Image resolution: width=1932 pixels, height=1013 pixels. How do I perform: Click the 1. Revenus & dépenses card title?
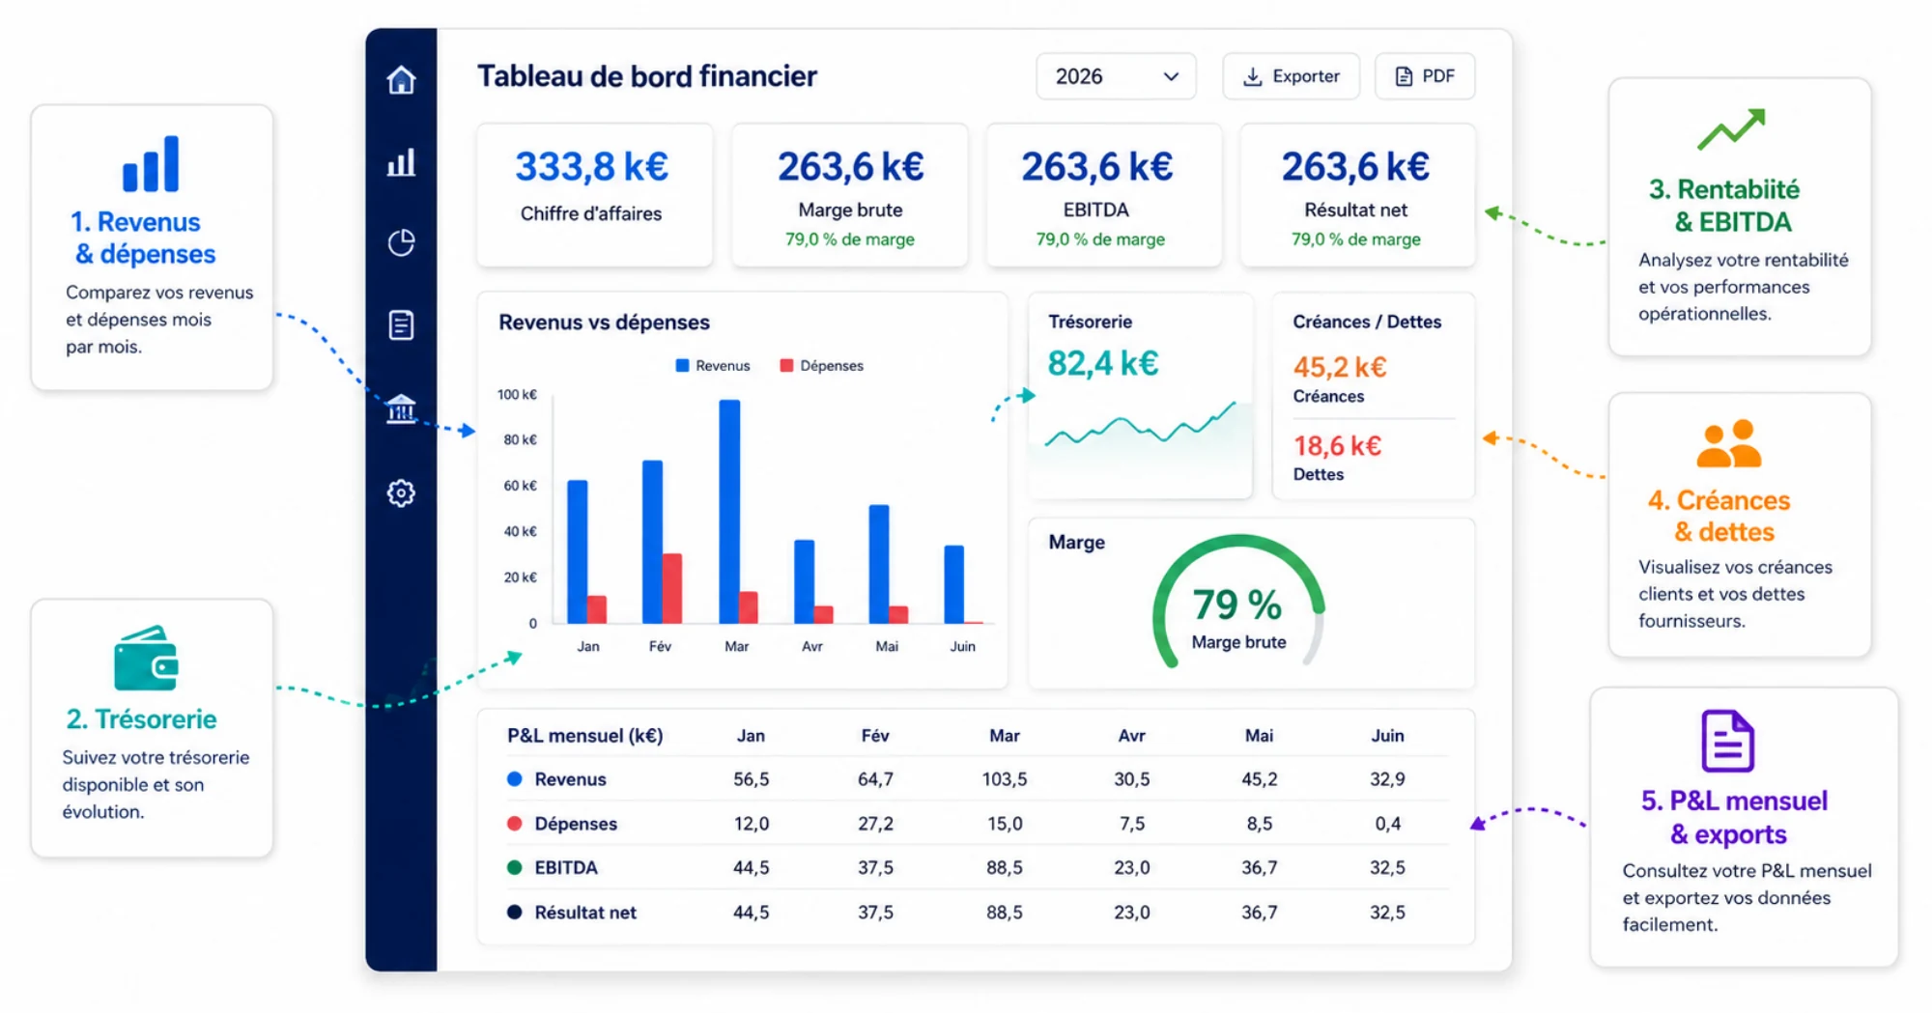(x=143, y=238)
